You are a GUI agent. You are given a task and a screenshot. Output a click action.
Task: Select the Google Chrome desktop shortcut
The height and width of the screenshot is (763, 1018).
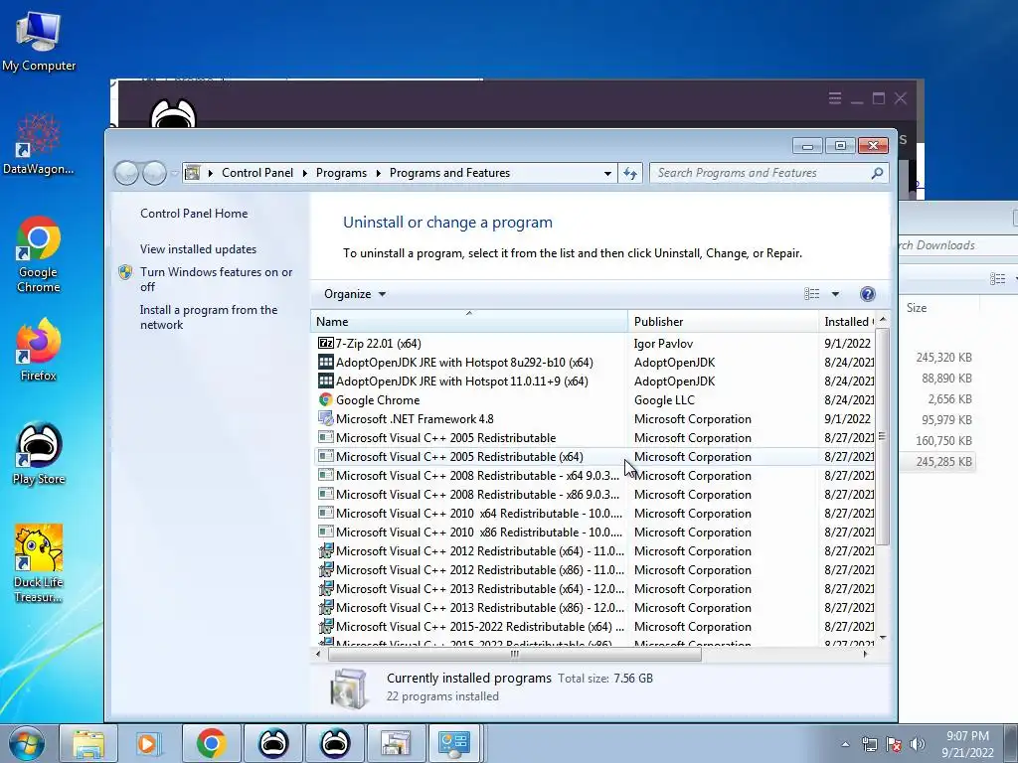coord(39,254)
